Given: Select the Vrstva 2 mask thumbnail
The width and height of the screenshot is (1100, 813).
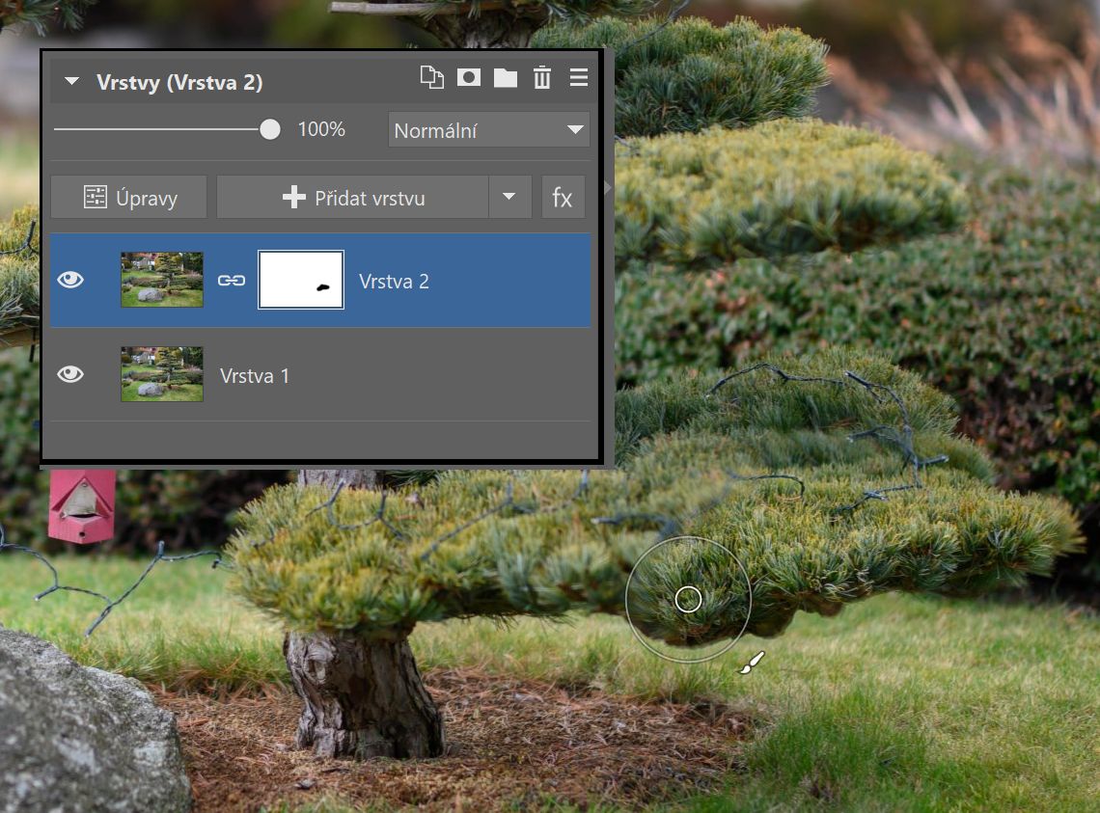Looking at the screenshot, I should [301, 280].
